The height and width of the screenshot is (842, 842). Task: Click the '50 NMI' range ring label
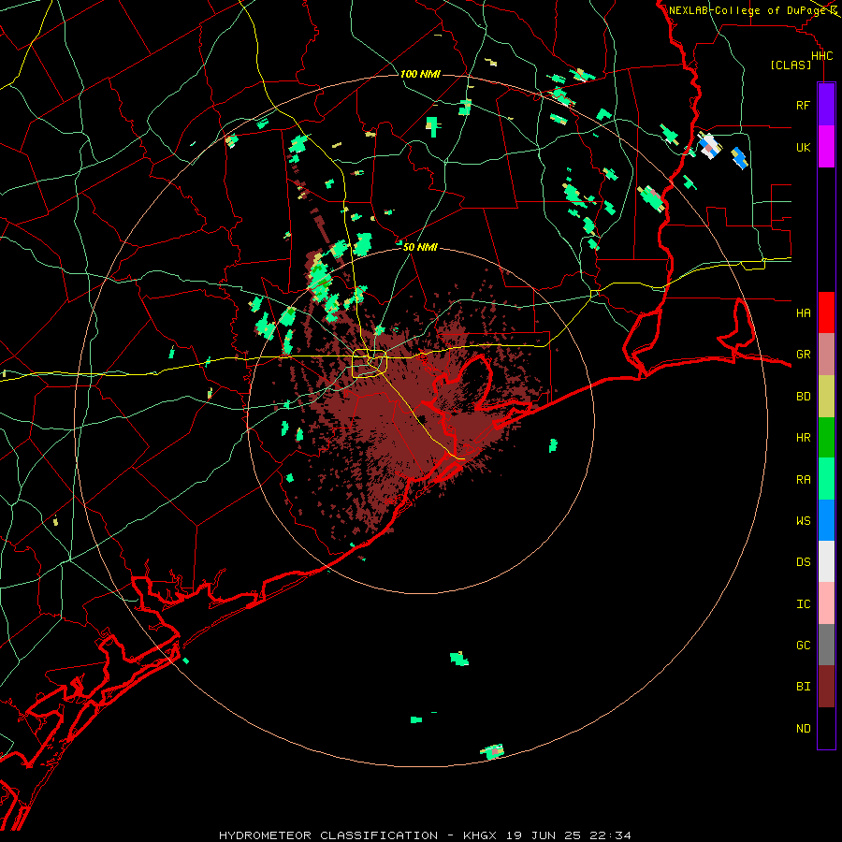pos(420,247)
